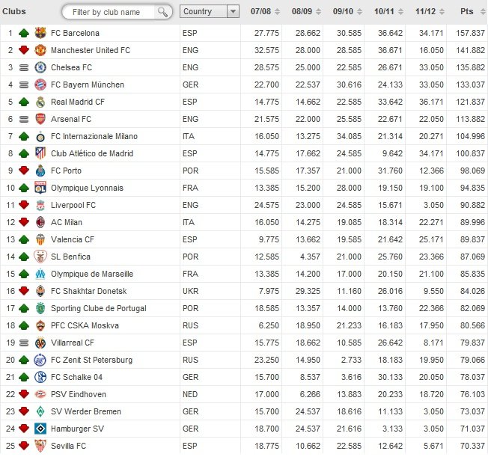Click the Liverpool FC crest icon

click(x=40, y=205)
